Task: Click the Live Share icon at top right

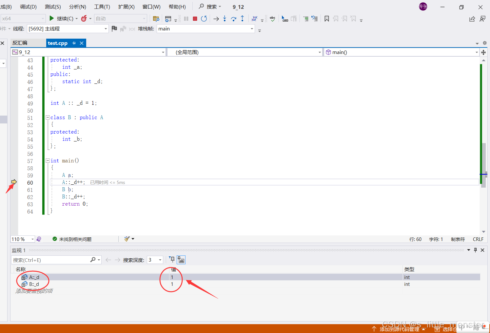Action: [x=472, y=19]
